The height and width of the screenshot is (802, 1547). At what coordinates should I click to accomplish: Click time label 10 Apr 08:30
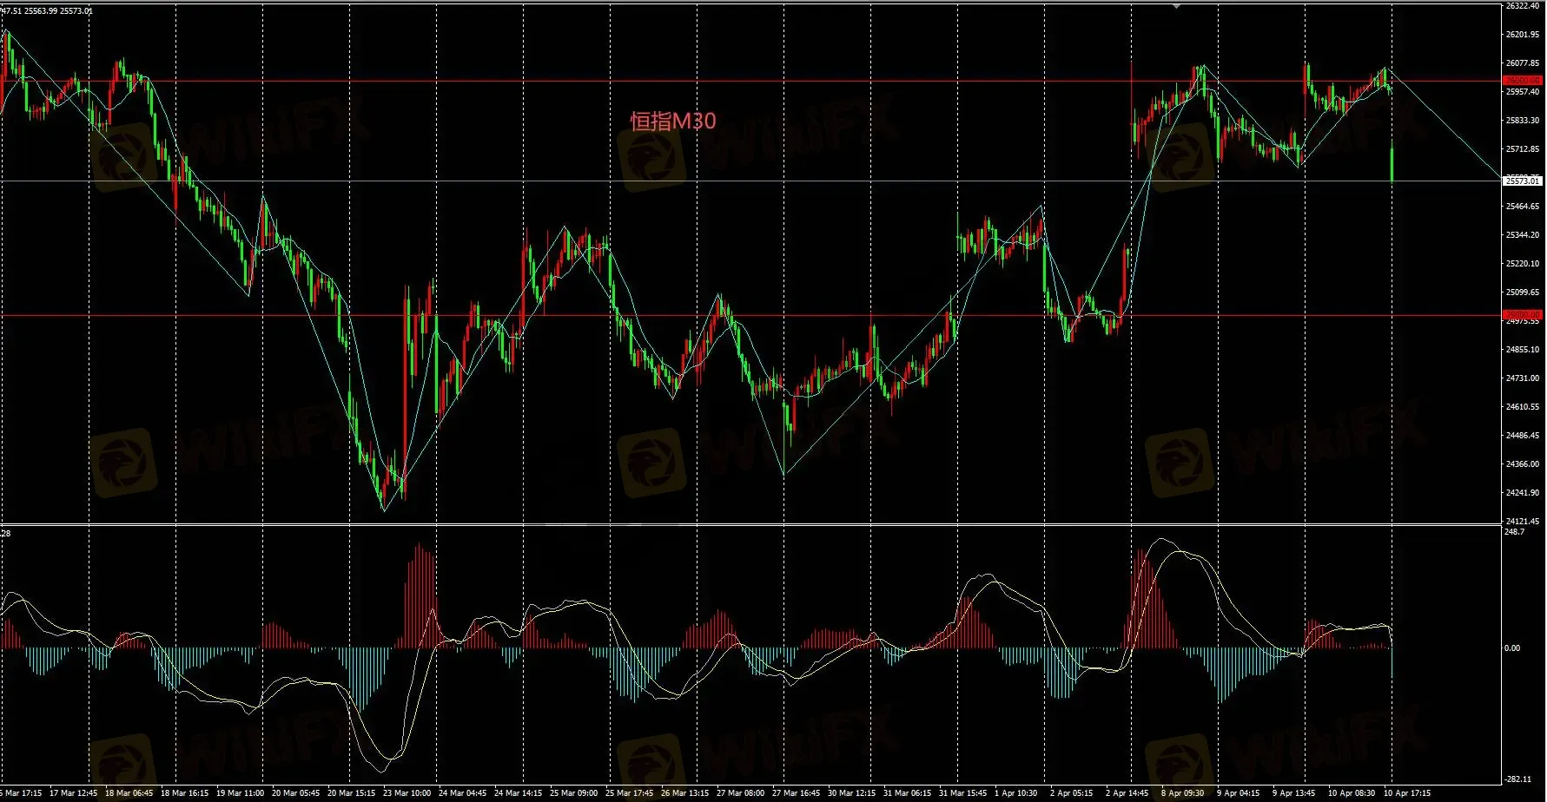pyautogui.click(x=1352, y=793)
